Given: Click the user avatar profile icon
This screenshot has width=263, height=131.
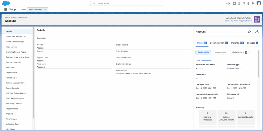Looking at the screenshot, I should (259, 3).
